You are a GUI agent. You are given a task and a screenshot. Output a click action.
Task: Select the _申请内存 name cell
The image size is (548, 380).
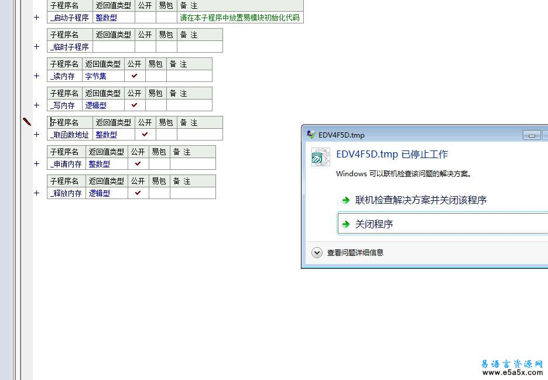(66, 163)
